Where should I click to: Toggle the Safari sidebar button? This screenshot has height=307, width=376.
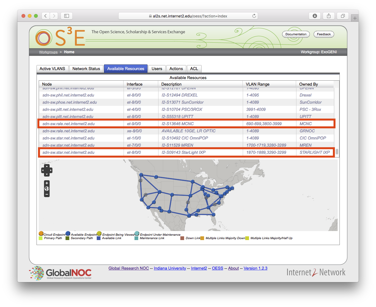coord(66,16)
